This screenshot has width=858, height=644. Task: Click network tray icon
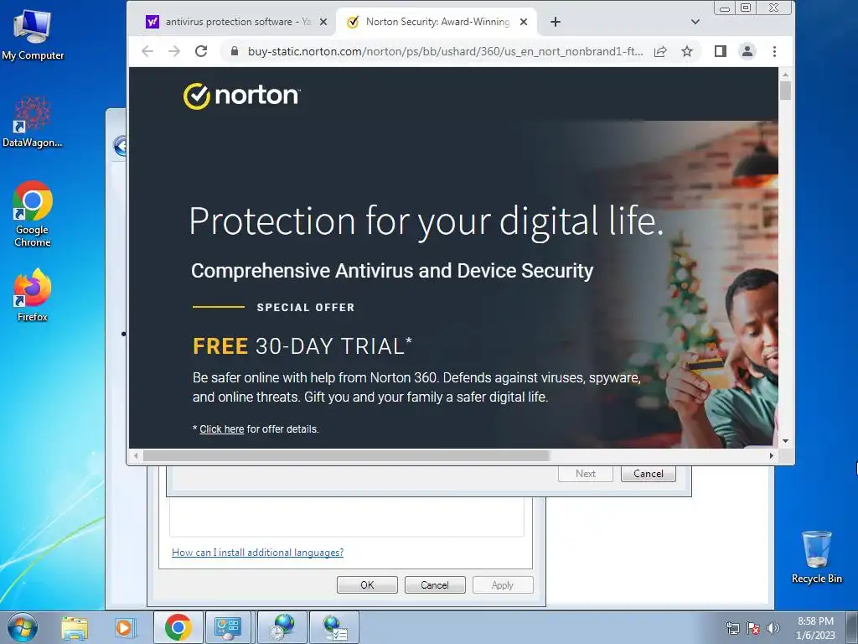point(732,628)
